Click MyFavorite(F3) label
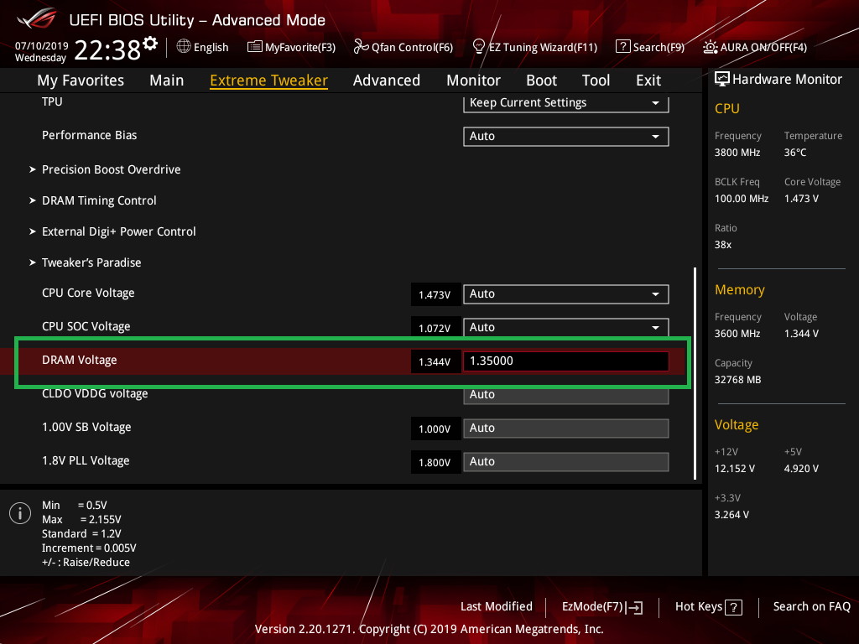Screen dimensions: 859x644 (x=300, y=48)
